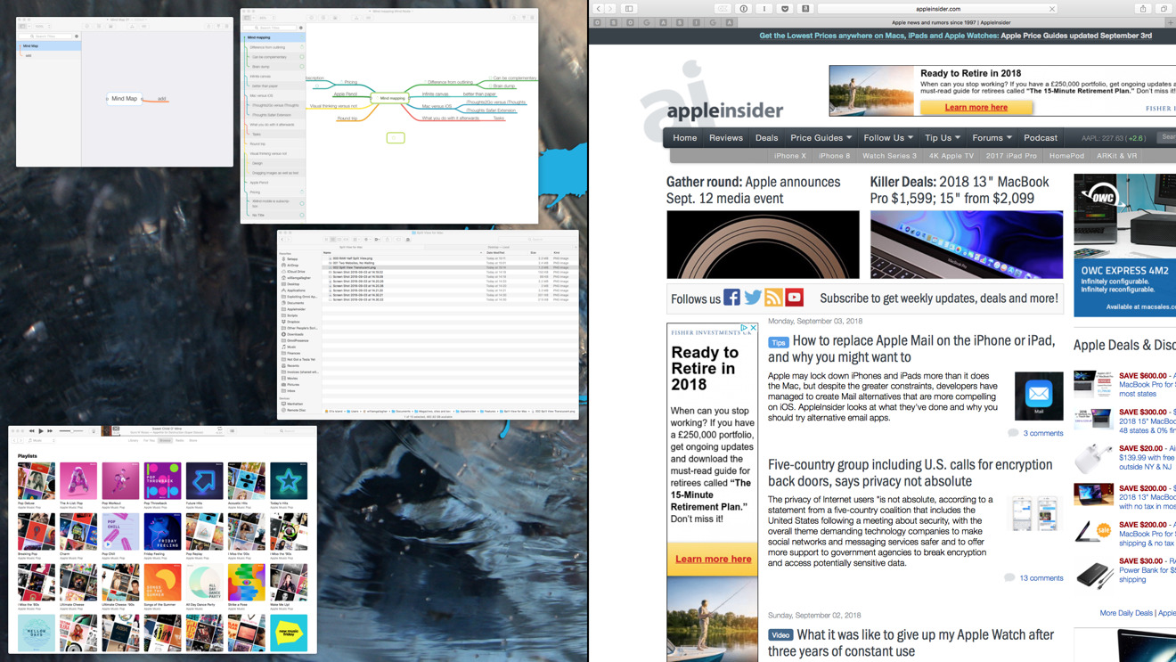The image size is (1176, 662).
Task: Click the Safari address bar
Action: (x=937, y=9)
